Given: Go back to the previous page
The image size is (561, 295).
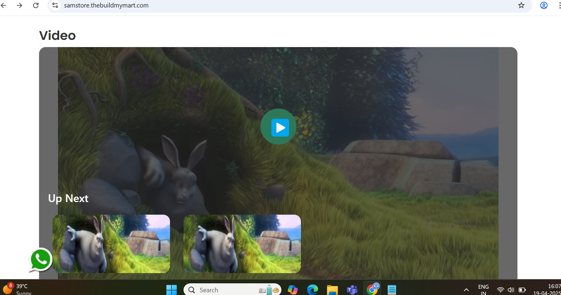Looking at the screenshot, I should (4, 5).
